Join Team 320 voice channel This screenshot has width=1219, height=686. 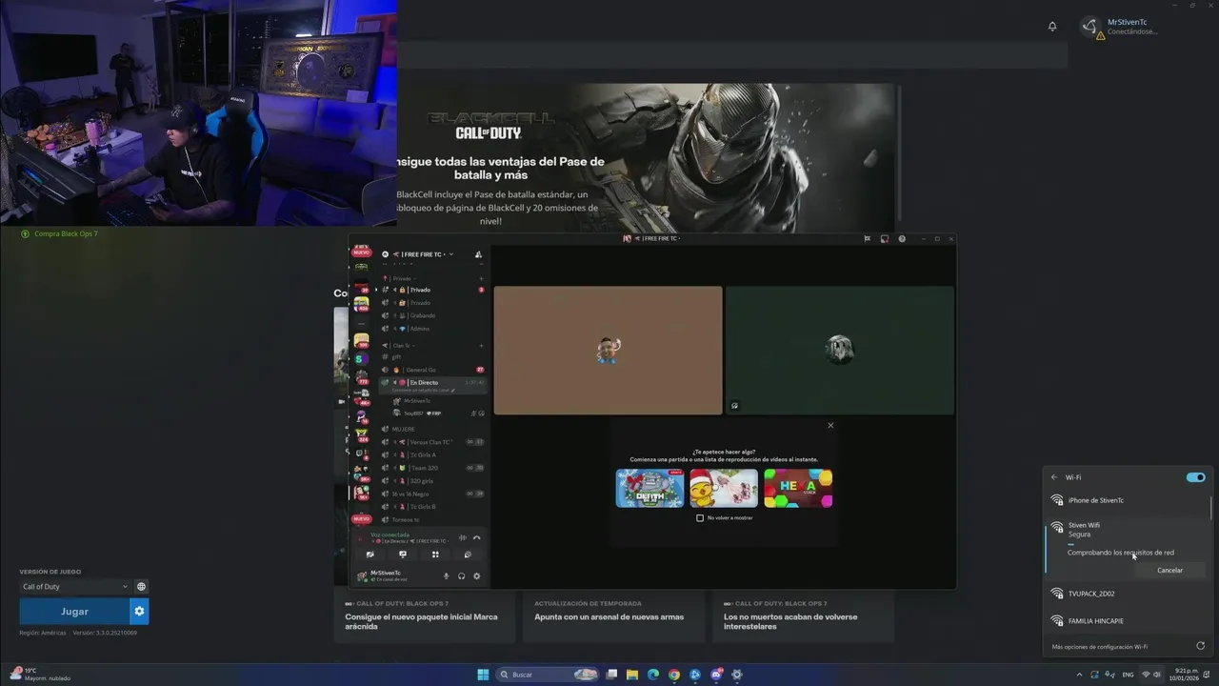432,468
